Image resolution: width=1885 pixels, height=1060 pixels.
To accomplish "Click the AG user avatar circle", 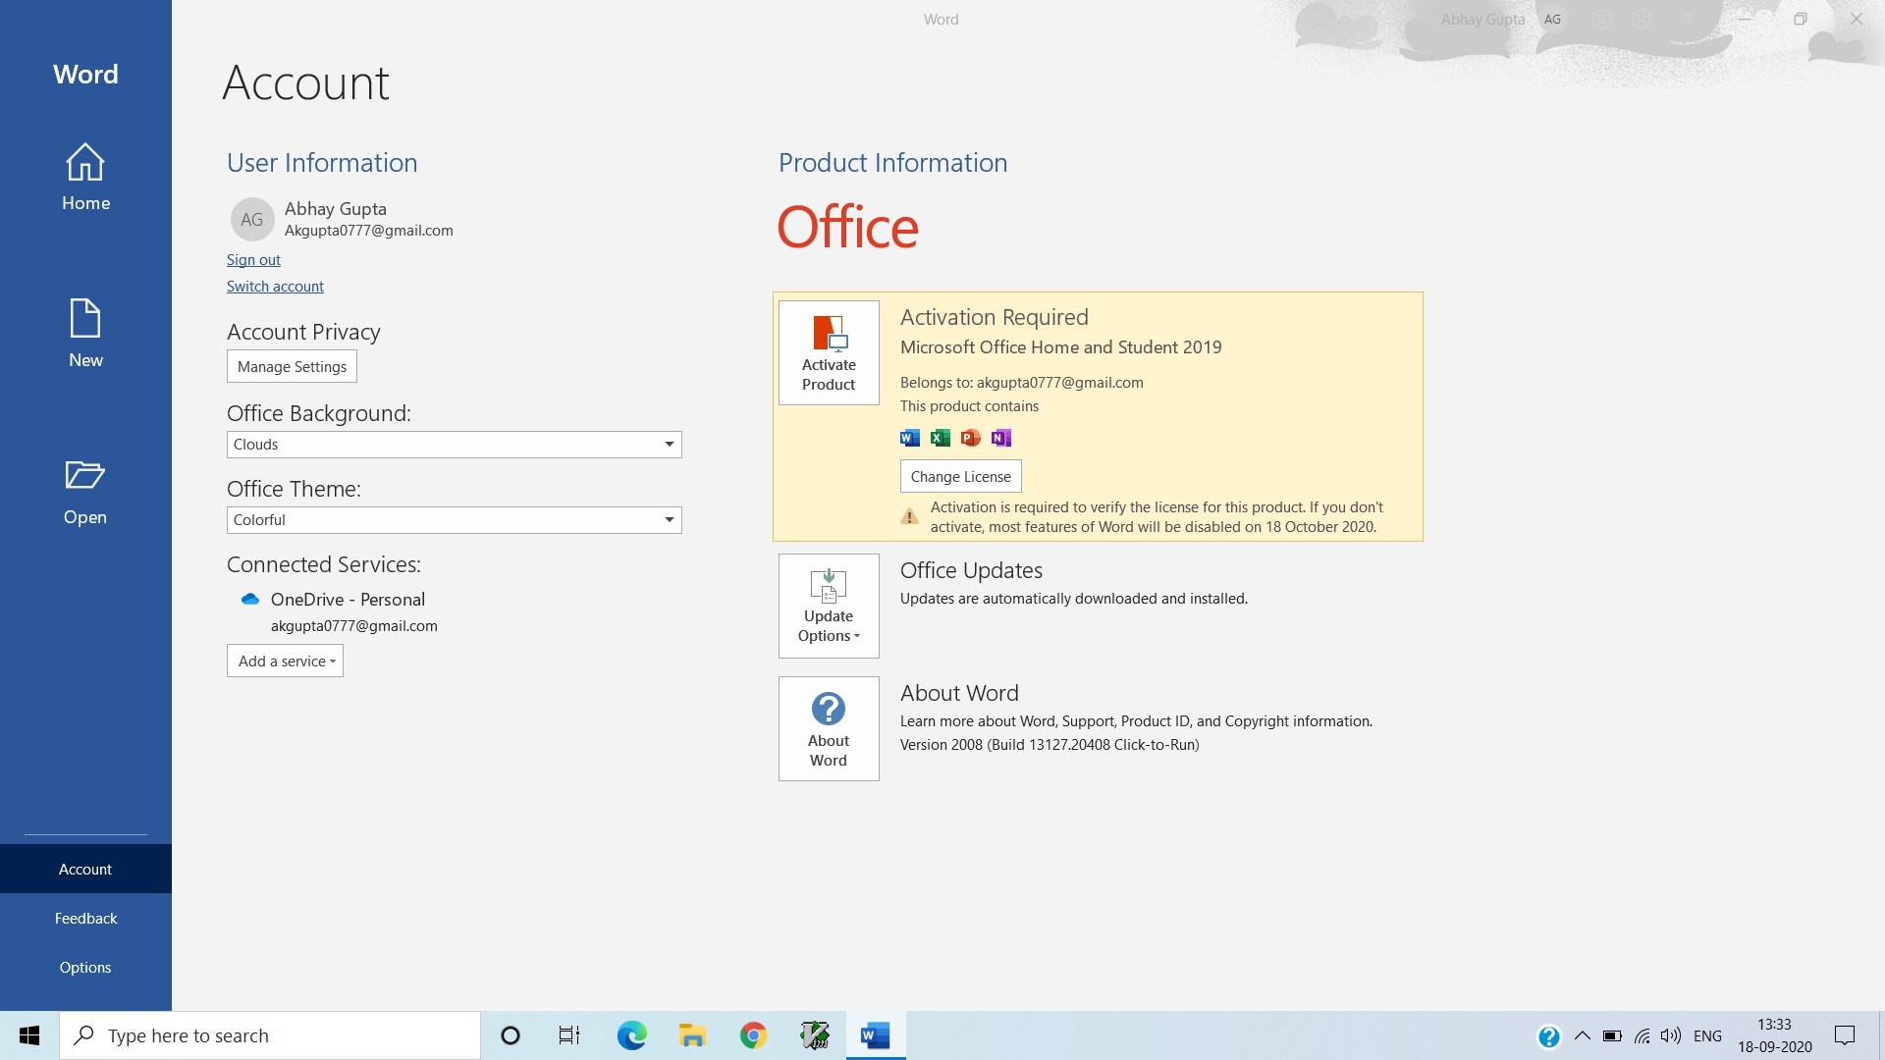I will tap(251, 220).
